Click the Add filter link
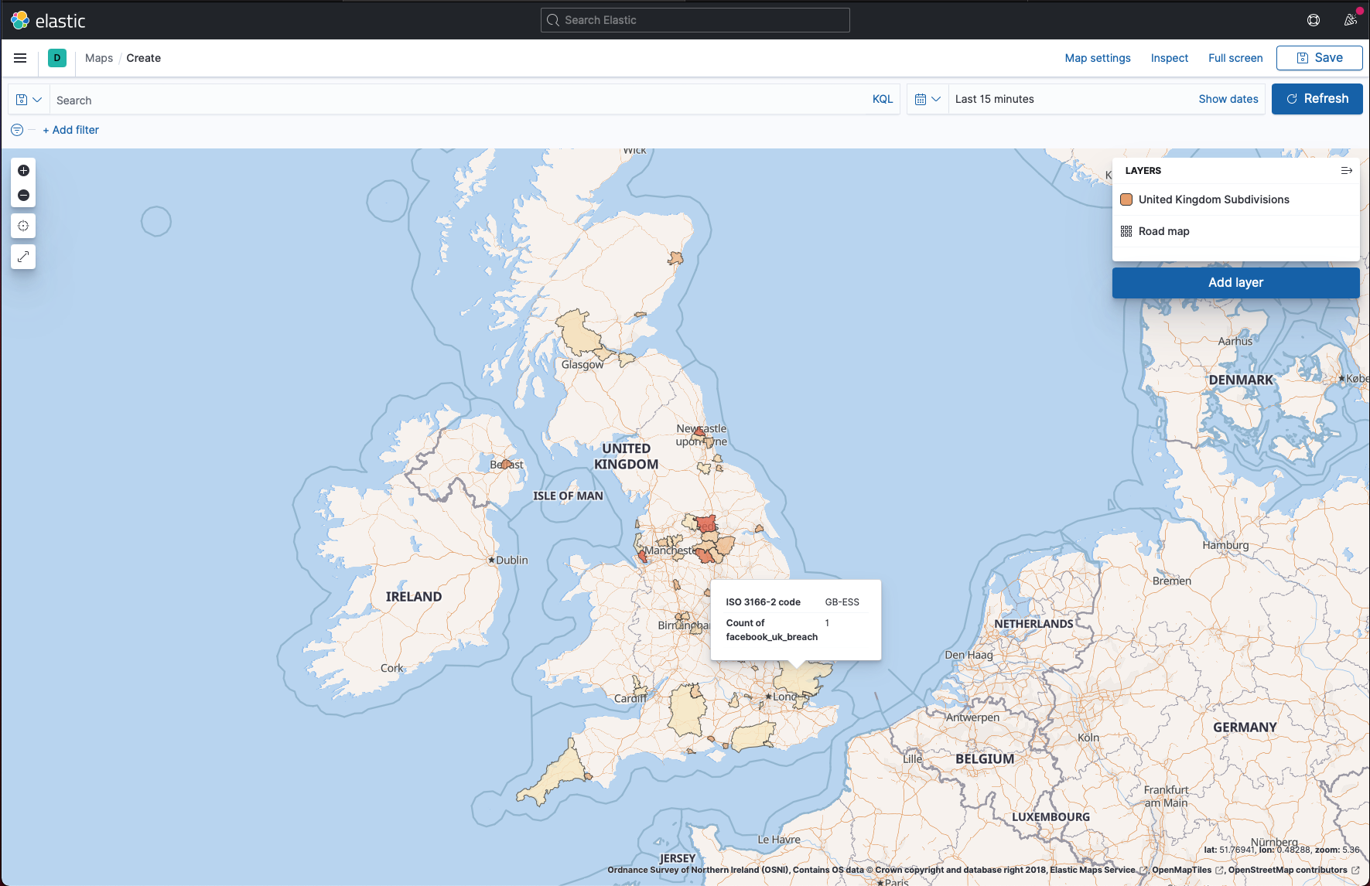 tap(70, 130)
